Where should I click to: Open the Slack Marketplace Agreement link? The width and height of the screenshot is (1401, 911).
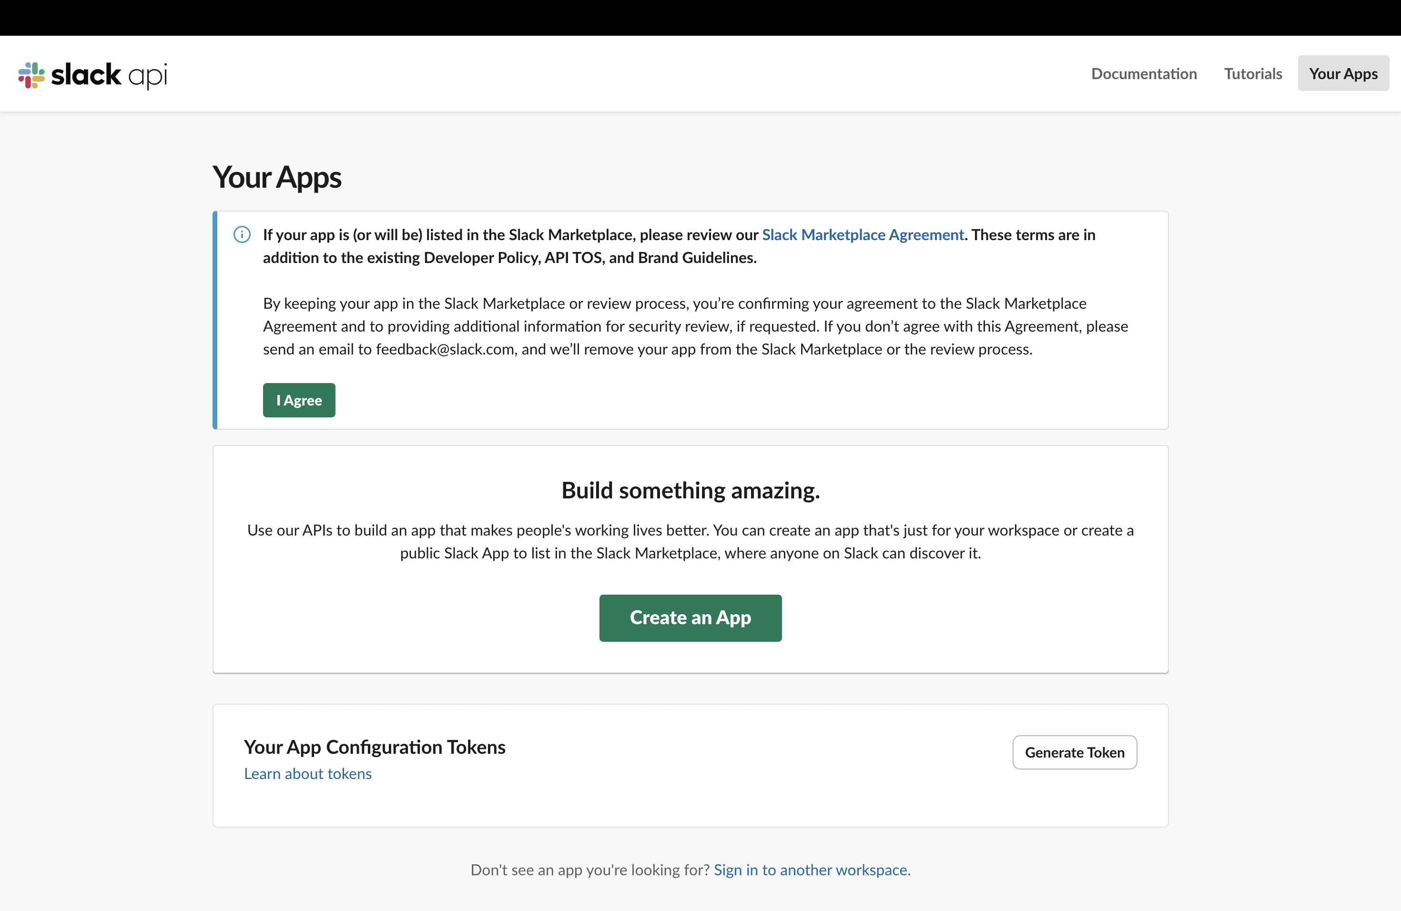coord(863,234)
